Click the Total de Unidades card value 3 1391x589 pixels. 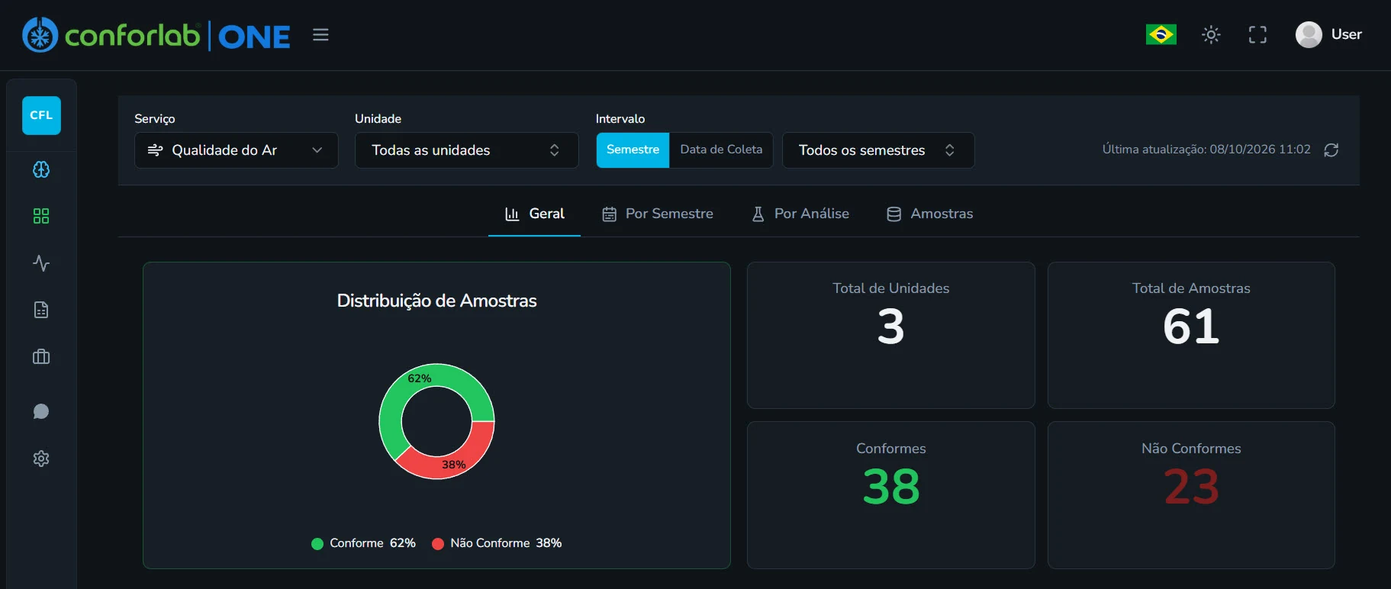click(890, 327)
